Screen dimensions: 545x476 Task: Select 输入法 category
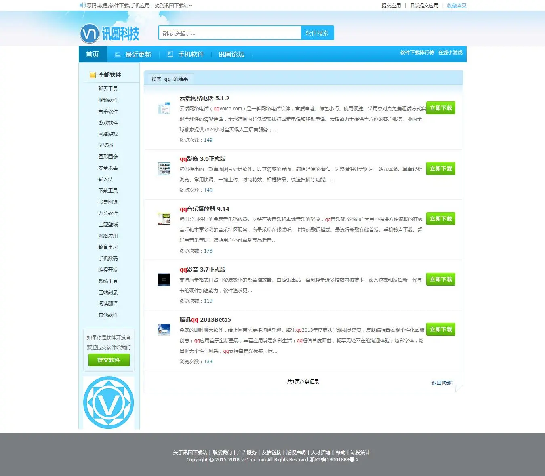pyautogui.click(x=105, y=179)
